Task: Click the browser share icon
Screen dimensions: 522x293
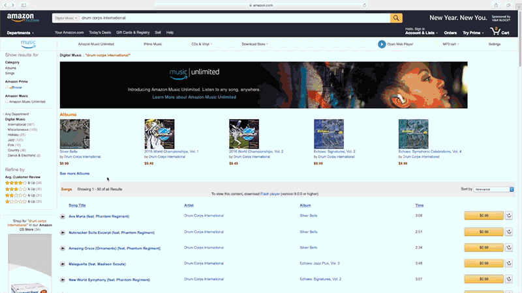Action: tap(496, 5)
